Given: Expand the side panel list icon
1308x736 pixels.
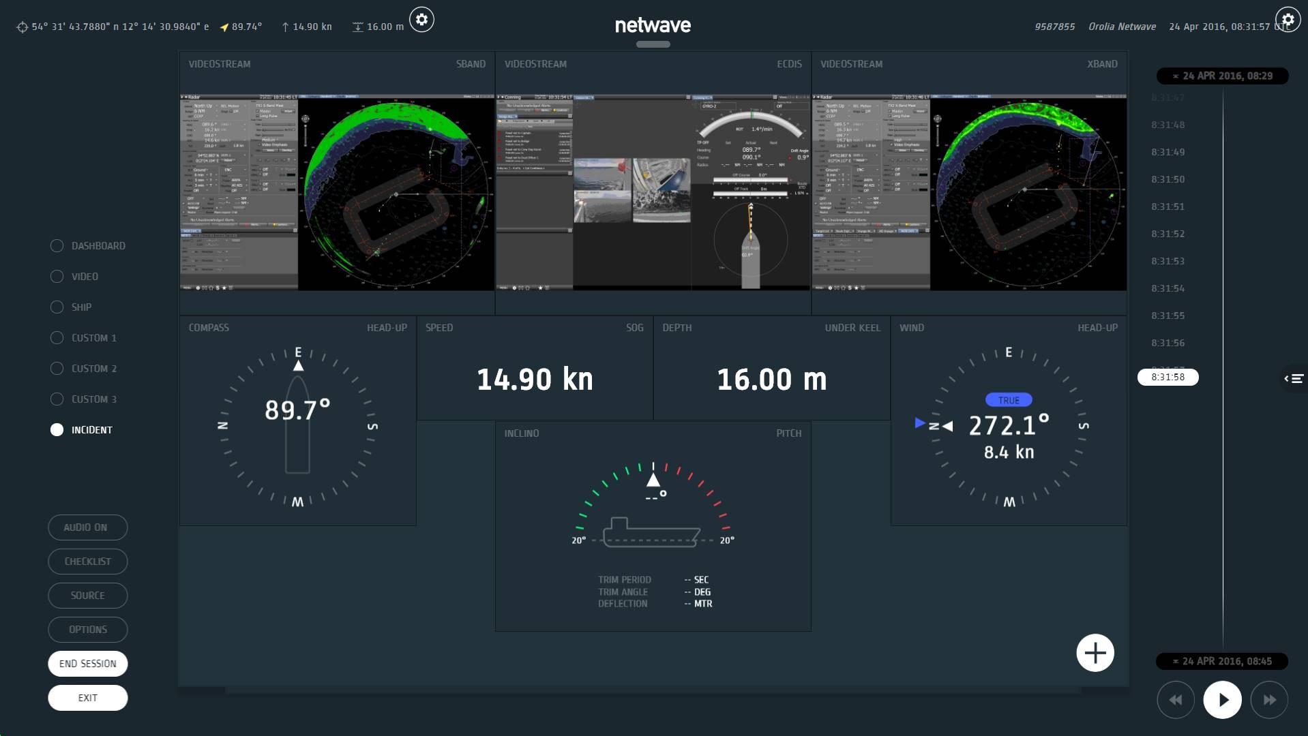Looking at the screenshot, I should tap(1294, 378).
